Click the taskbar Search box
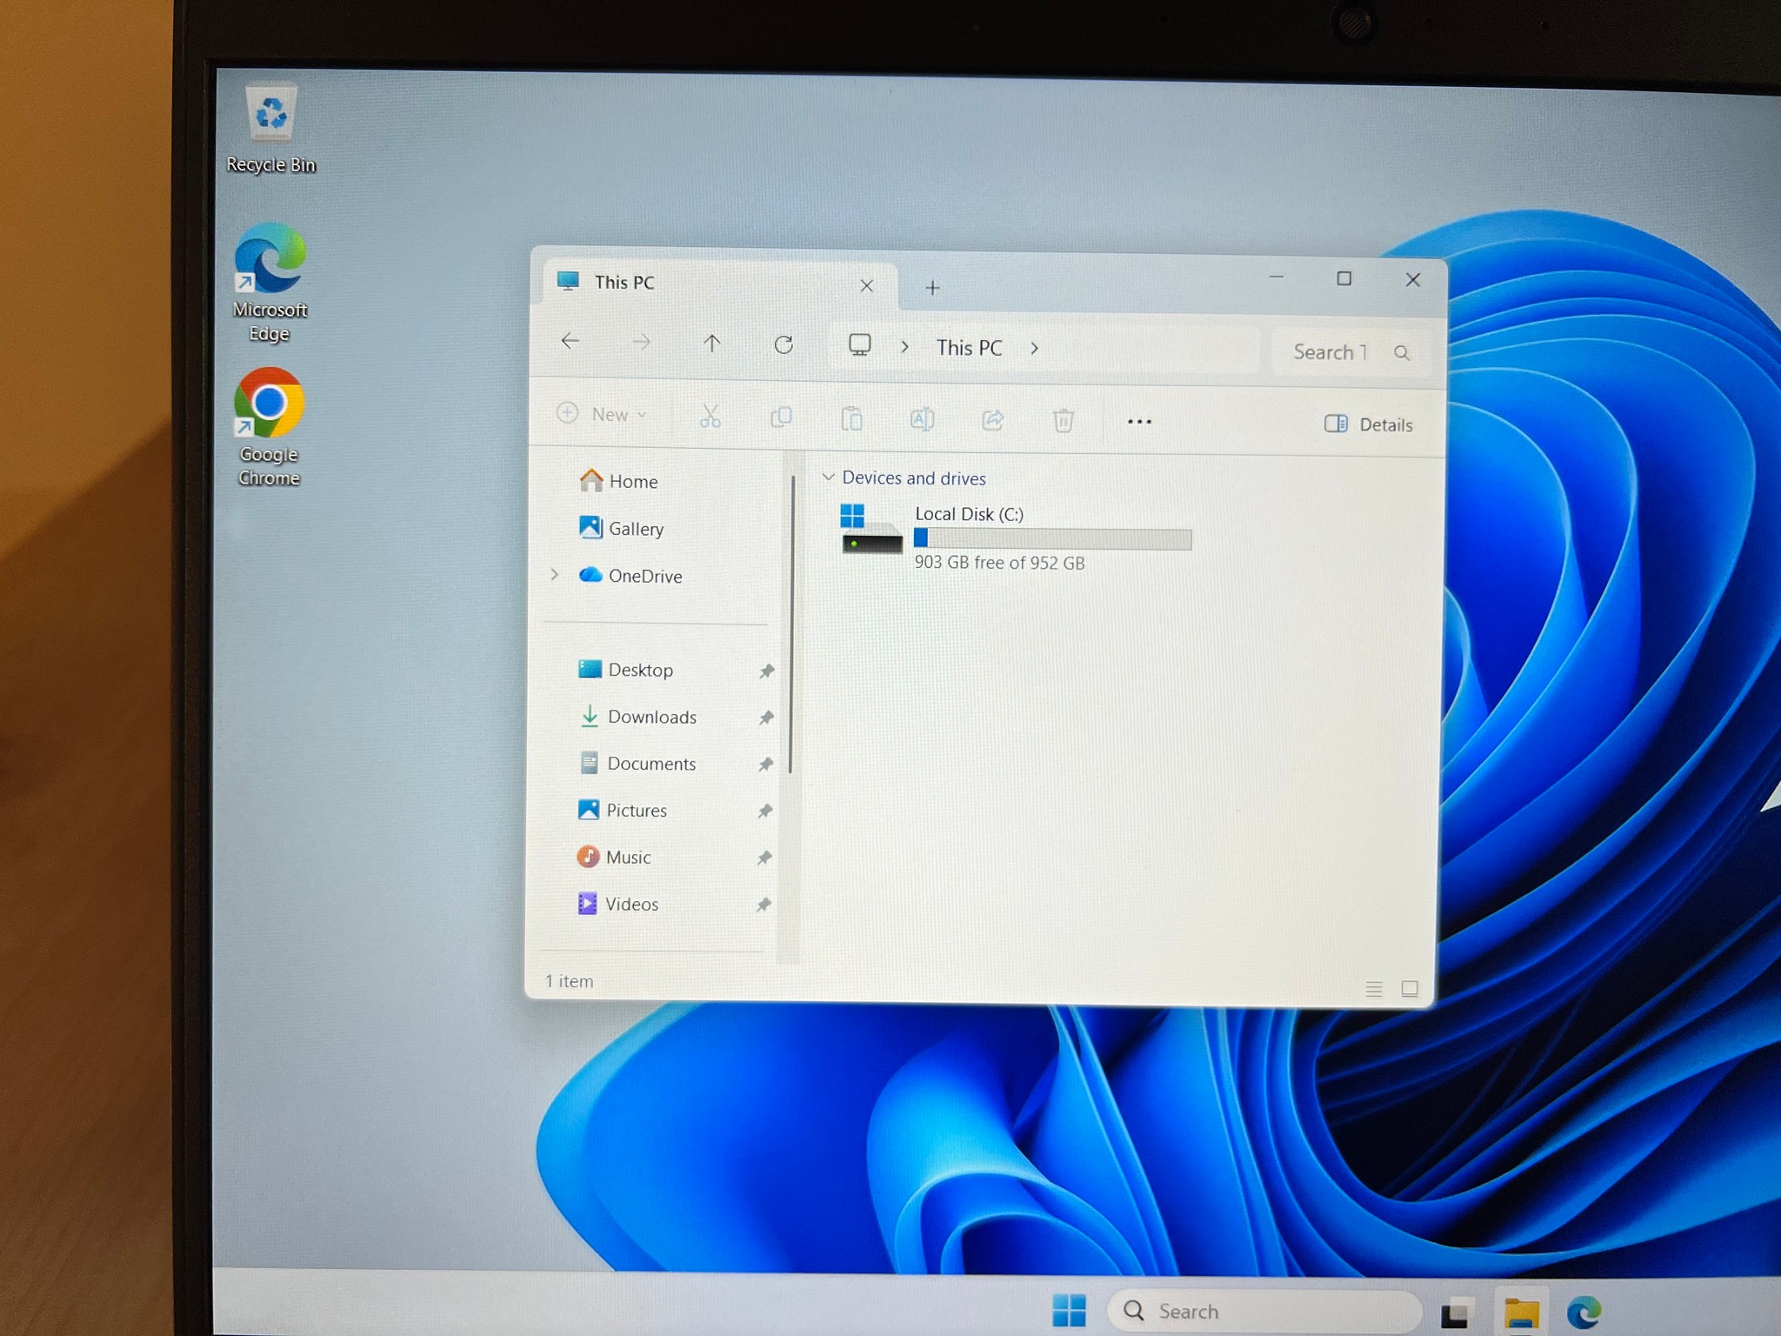This screenshot has height=1336, width=1781. 1264,1311
